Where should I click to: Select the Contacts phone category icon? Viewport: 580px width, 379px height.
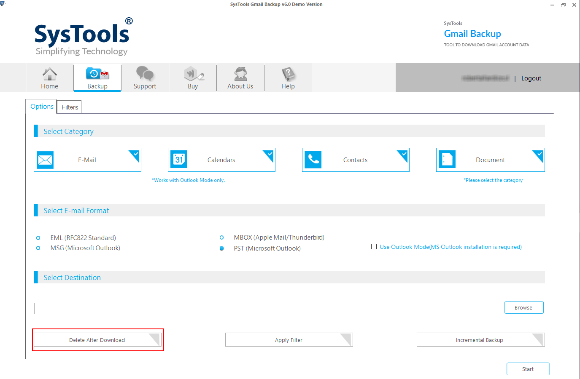click(x=313, y=160)
